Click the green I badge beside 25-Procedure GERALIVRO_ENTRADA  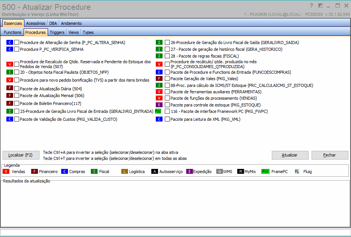10,111
